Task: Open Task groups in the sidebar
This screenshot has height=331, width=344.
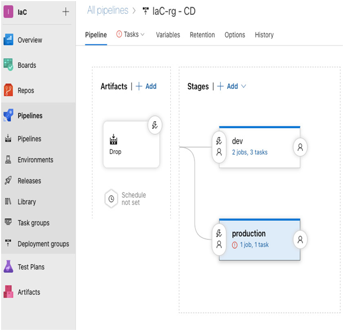Action: 33,223
